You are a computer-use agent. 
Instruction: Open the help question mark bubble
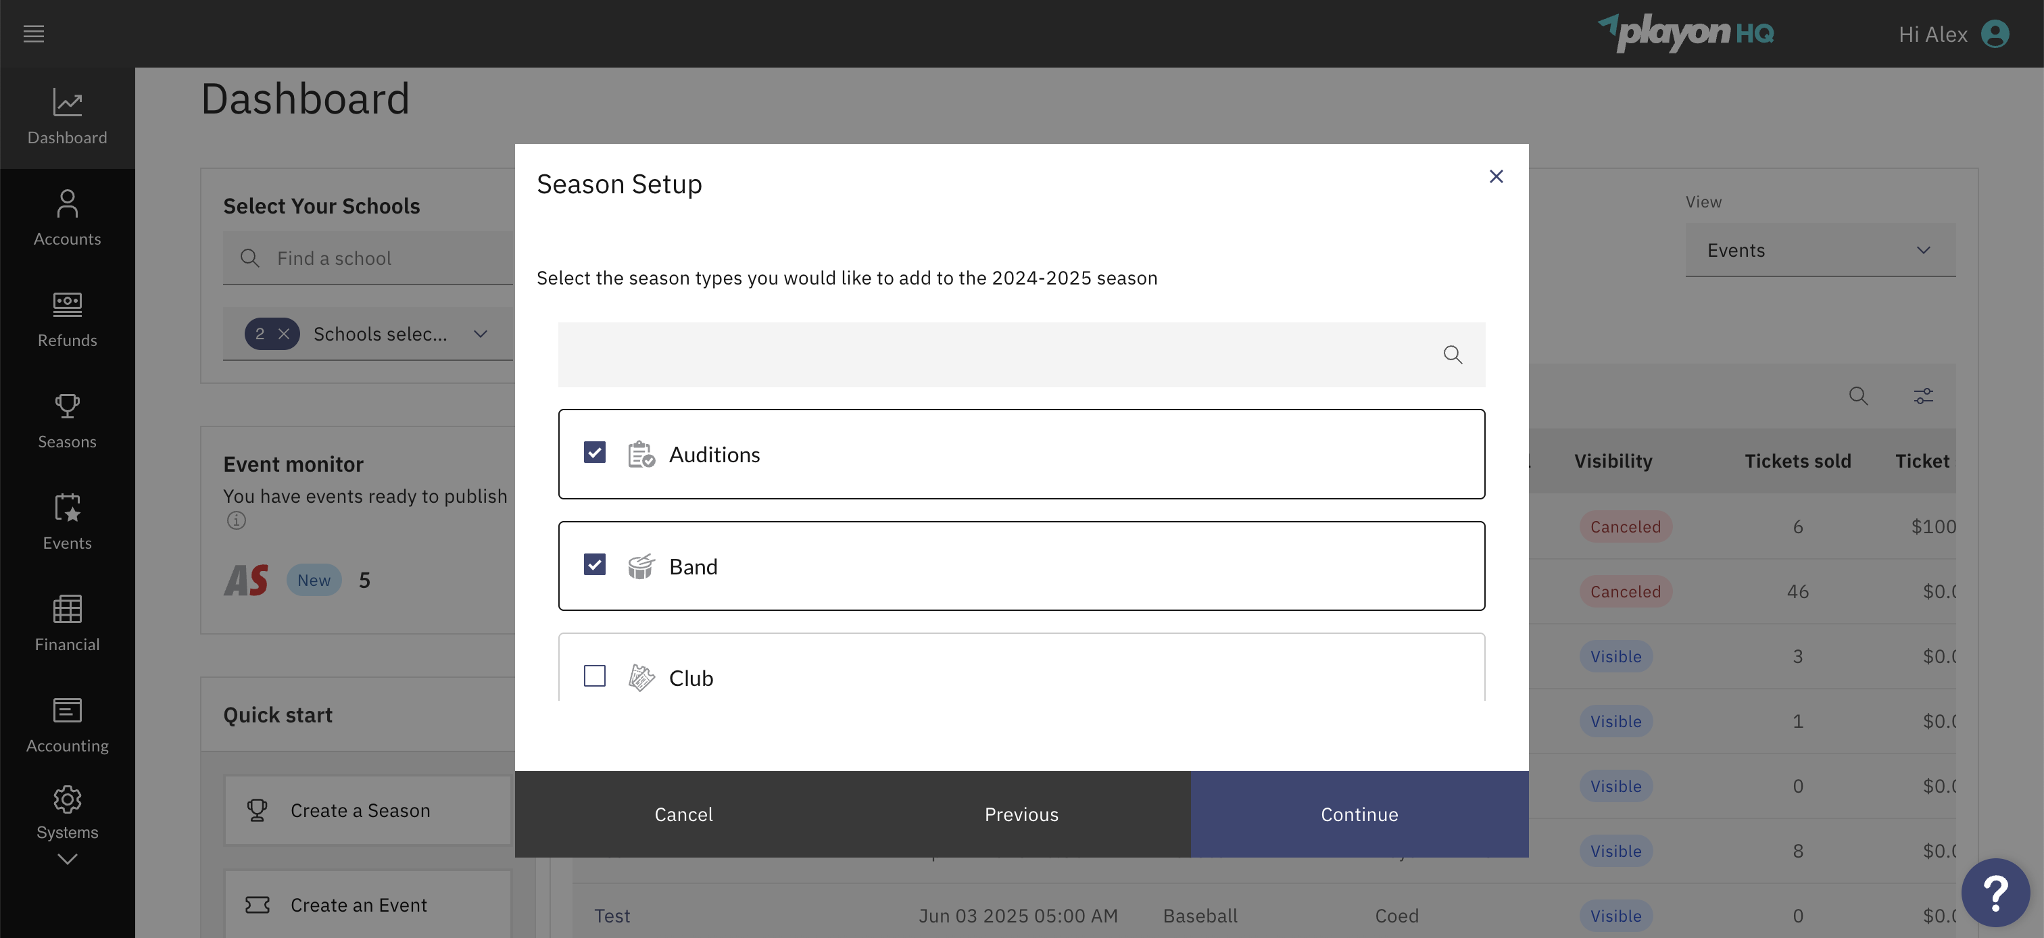point(1995,893)
